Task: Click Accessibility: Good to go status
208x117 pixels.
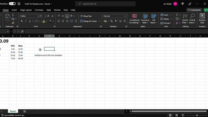Action: [13, 115]
